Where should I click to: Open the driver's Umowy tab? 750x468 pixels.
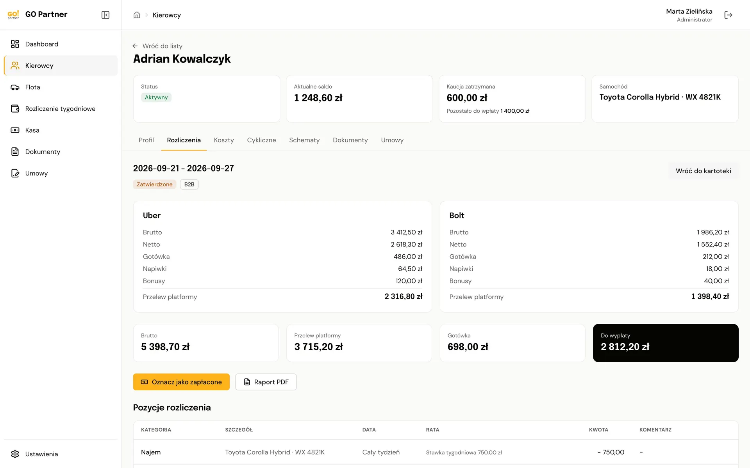392,140
